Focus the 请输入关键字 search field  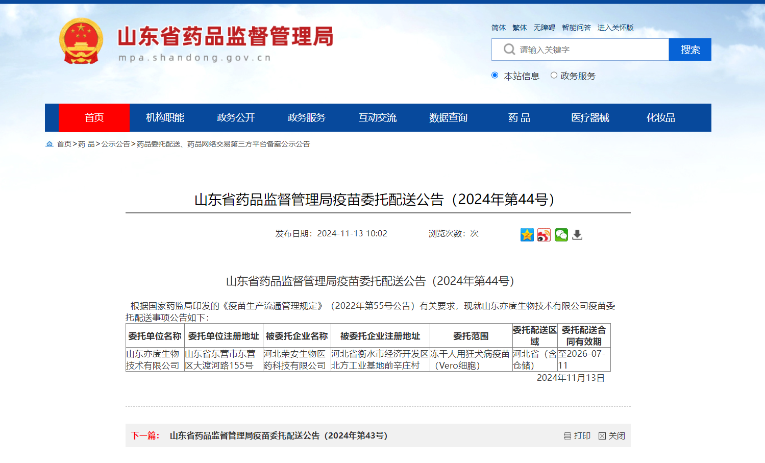(587, 50)
